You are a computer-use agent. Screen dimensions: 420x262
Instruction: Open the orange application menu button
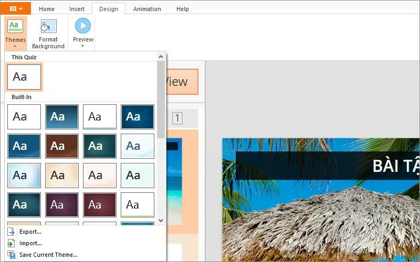[15, 8]
